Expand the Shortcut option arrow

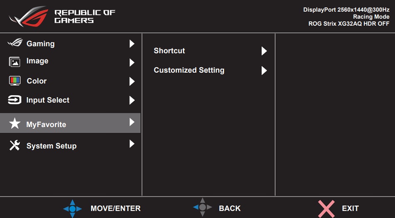(264, 51)
